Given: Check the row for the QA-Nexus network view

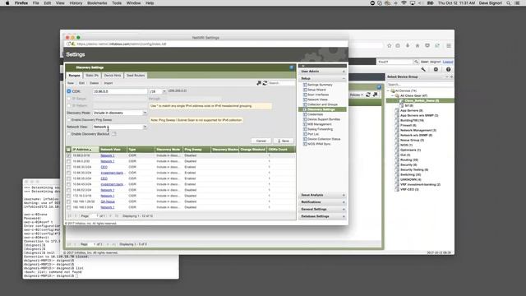Looking at the screenshot, I should pos(69,201).
